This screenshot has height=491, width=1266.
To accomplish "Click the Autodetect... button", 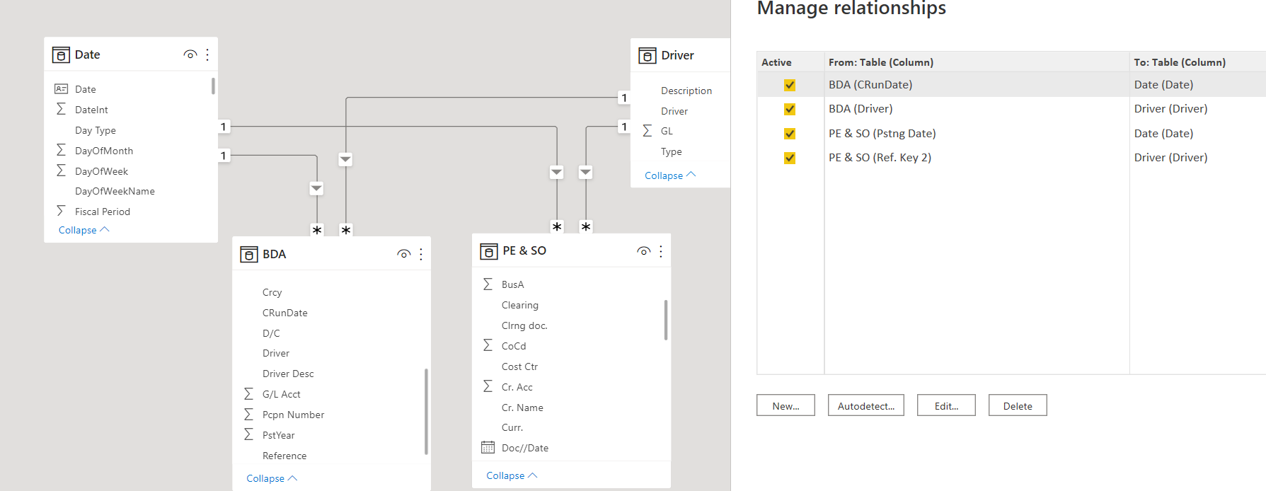I will (866, 405).
